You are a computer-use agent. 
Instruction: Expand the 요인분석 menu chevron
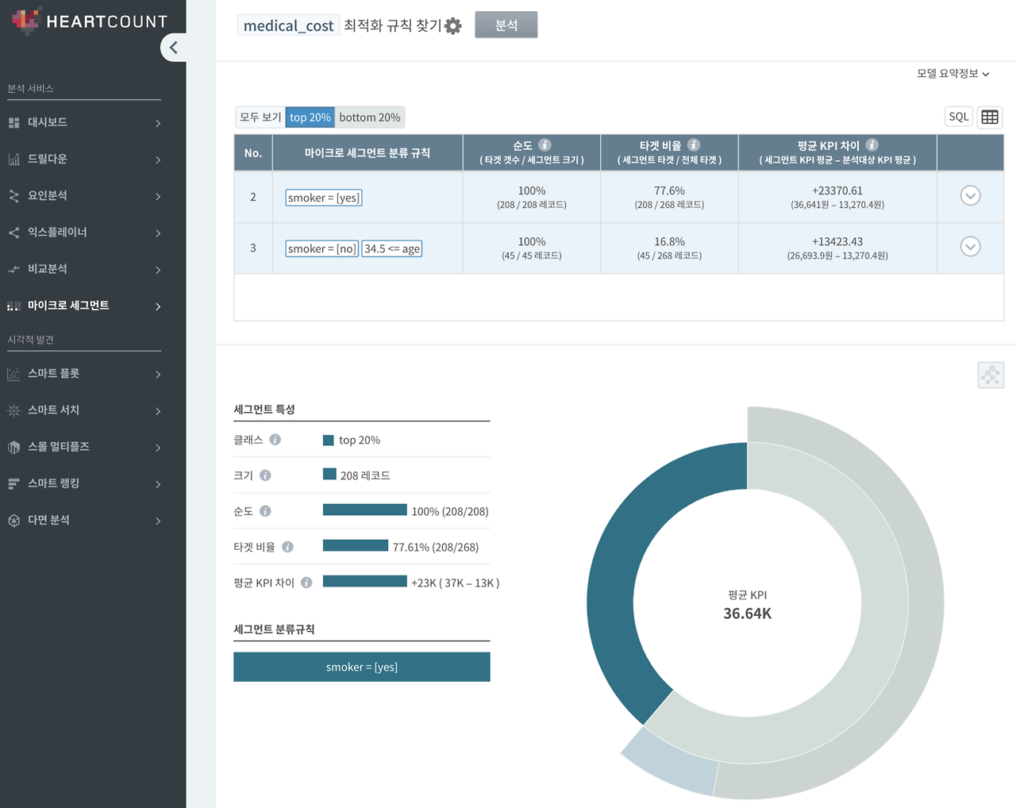coord(158,196)
